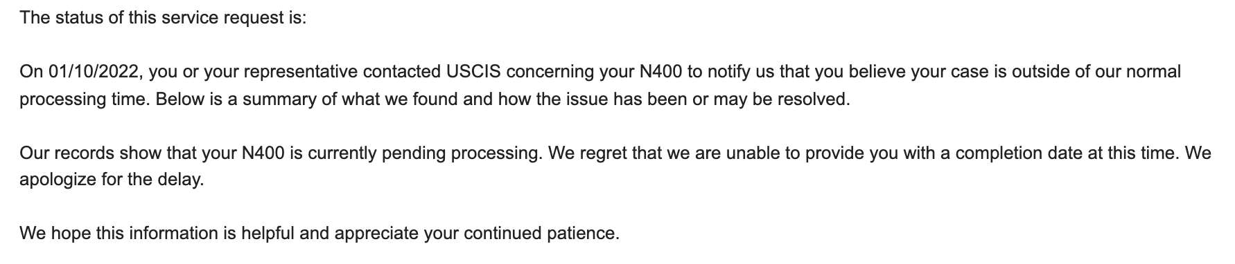Click the word 'helpful' in the last line
Image resolution: width=1235 pixels, height=264 pixels.
(268, 234)
